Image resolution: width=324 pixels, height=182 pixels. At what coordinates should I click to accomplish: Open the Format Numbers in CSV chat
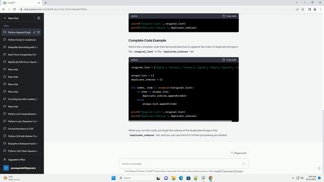(21, 129)
